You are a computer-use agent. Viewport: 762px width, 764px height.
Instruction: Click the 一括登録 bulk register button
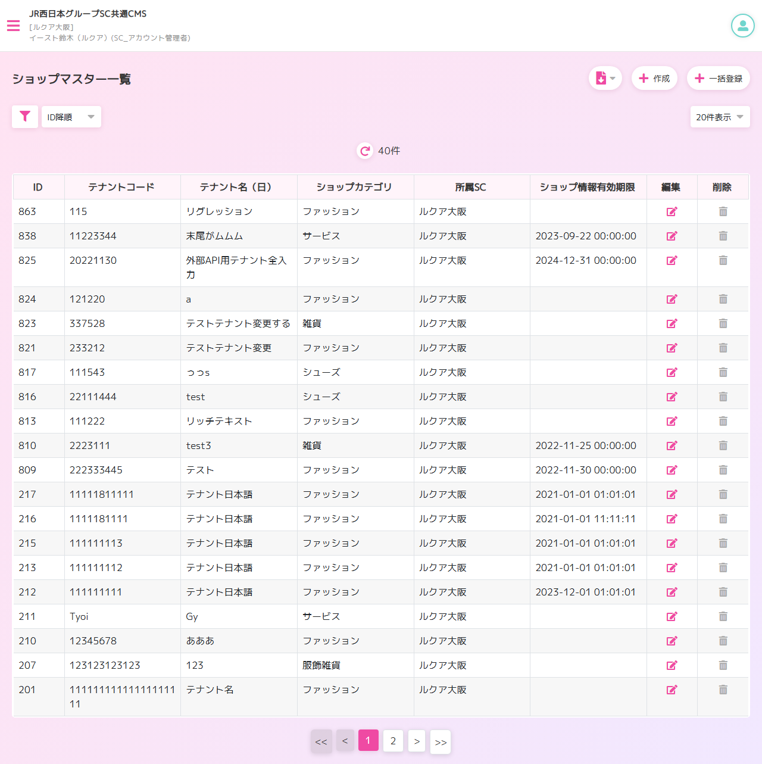point(718,79)
